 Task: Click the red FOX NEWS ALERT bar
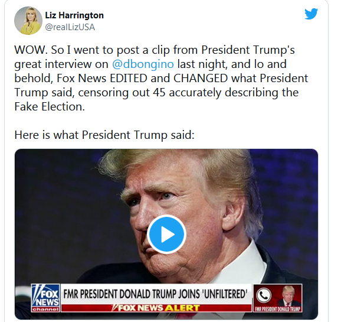(156, 308)
